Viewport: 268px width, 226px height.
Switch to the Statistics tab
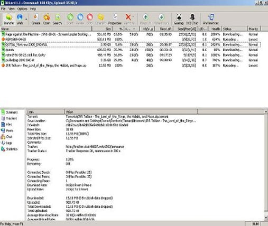click(10, 149)
